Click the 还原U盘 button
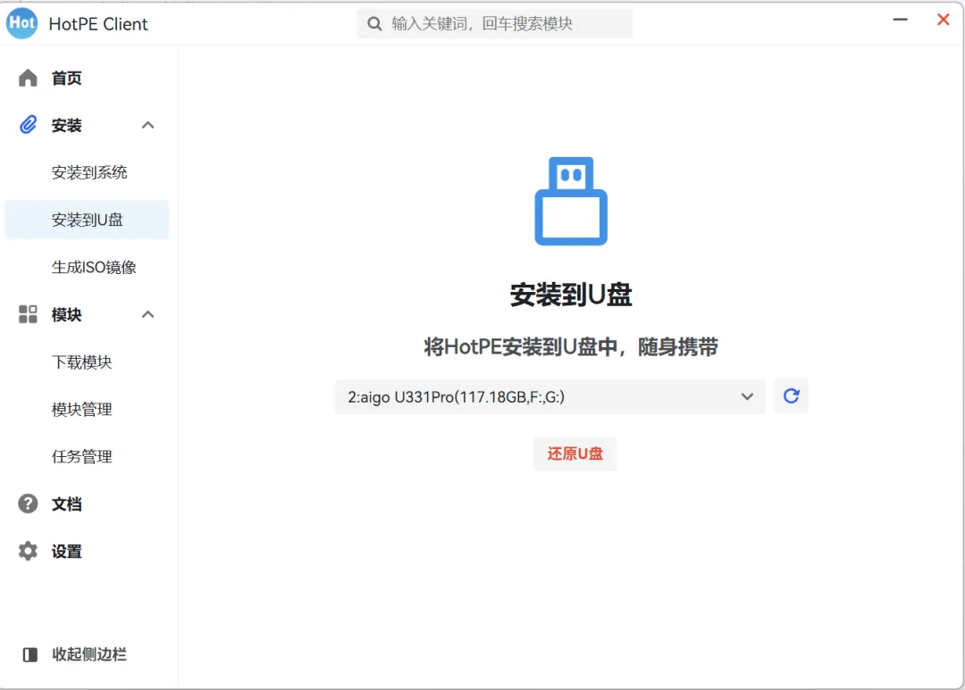The height and width of the screenshot is (690, 965). [x=575, y=453]
